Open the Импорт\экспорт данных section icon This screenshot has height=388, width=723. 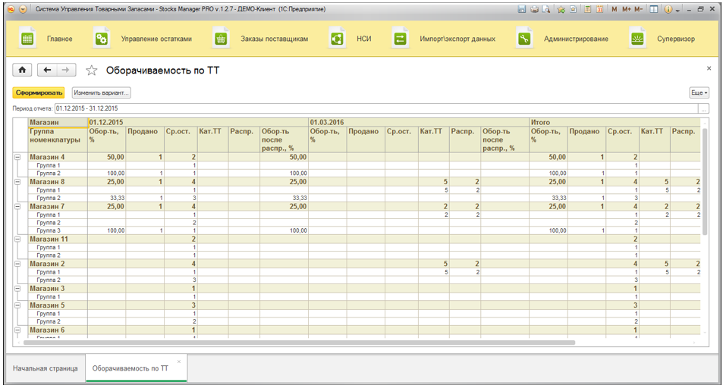(x=400, y=39)
